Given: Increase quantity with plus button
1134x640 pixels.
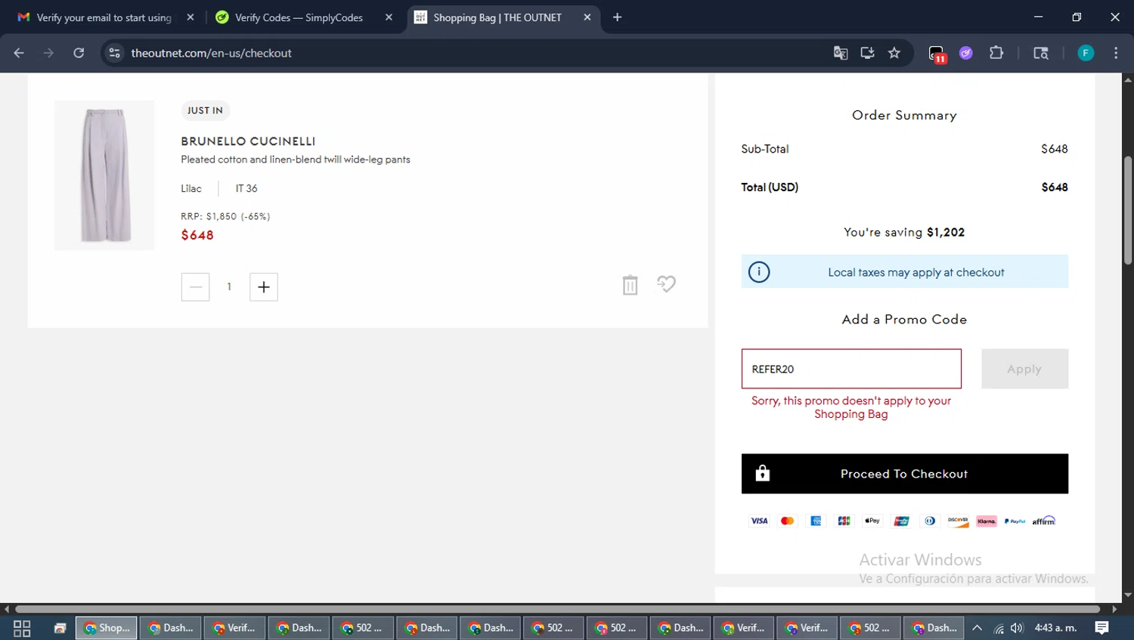Looking at the screenshot, I should click(264, 287).
